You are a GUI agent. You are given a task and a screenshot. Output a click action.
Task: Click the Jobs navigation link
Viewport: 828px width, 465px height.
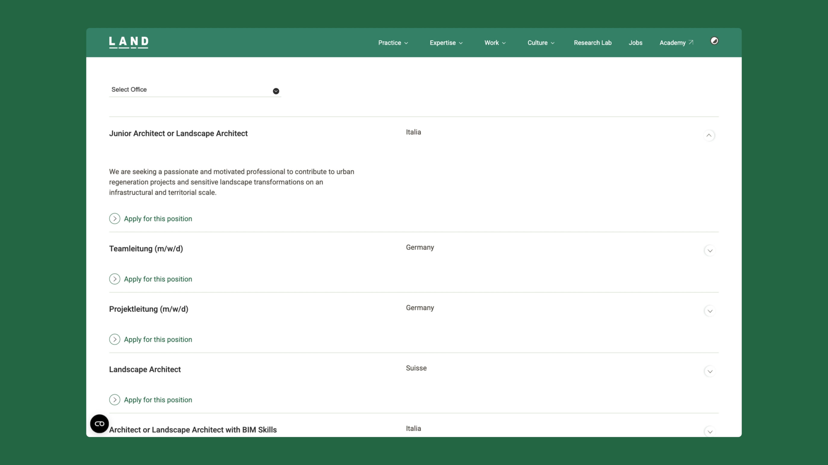pyautogui.click(x=635, y=43)
